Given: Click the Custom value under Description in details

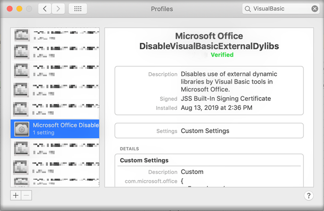Looking at the screenshot, I should [192, 172].
